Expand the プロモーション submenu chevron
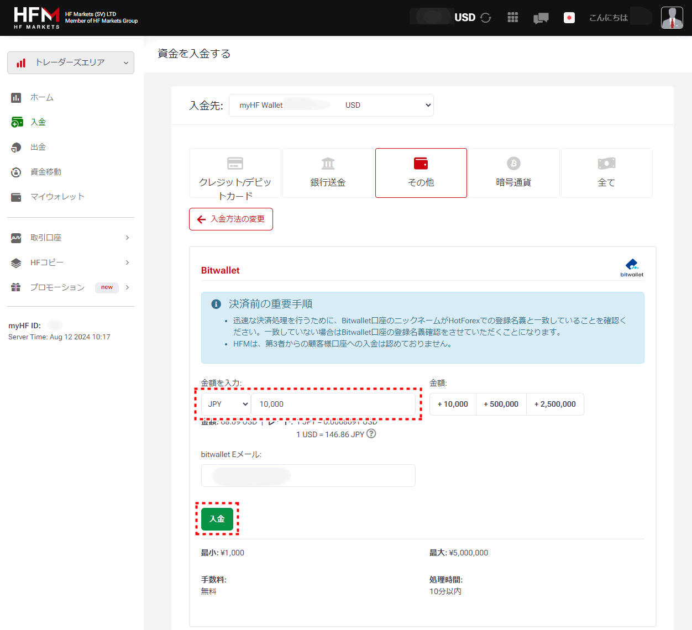692x630 pixels. pyautogui.click(x=127, y=287)
